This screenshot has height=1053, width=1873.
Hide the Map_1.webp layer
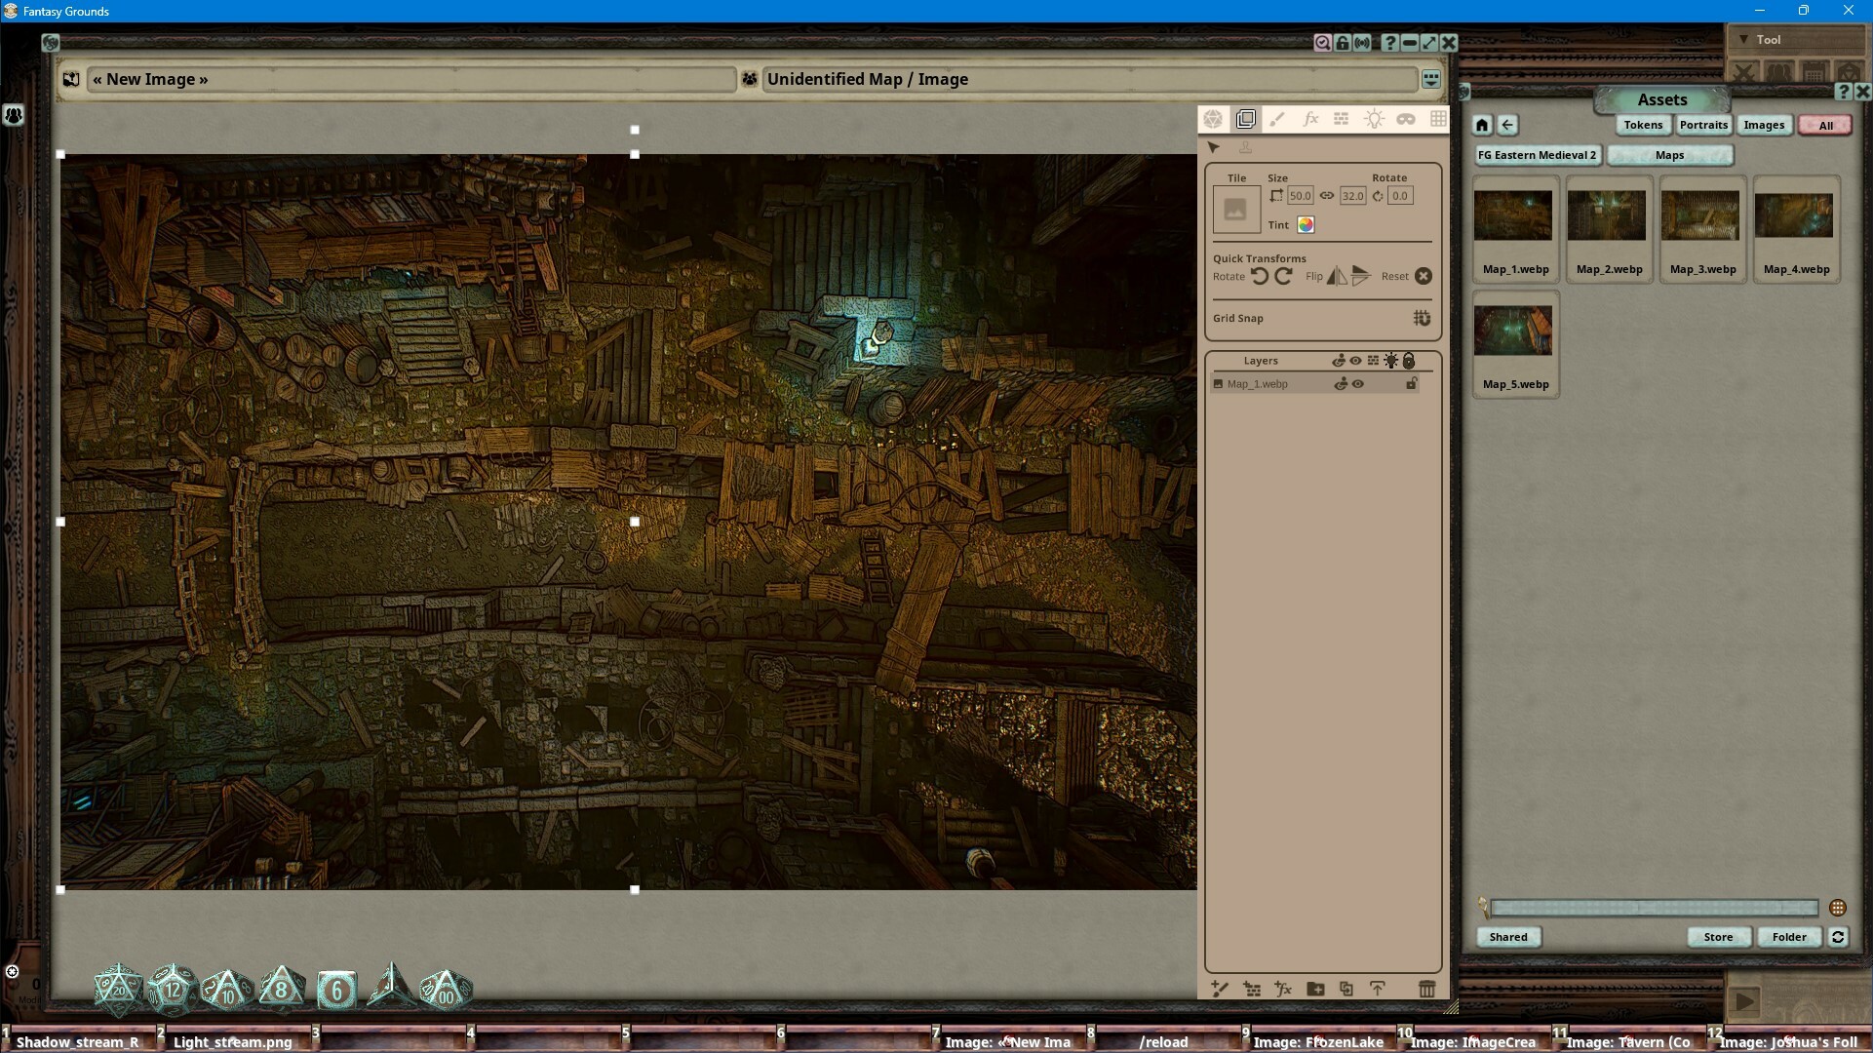click(x=1358, y=383)
